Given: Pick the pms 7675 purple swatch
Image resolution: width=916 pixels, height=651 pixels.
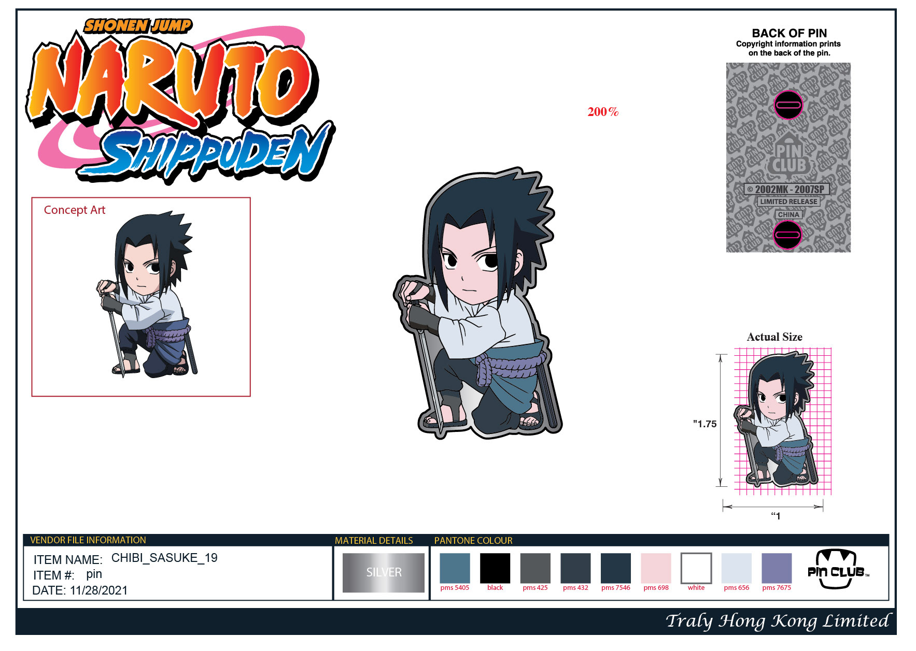Looking at the screenshot, I should click(777, 568).
